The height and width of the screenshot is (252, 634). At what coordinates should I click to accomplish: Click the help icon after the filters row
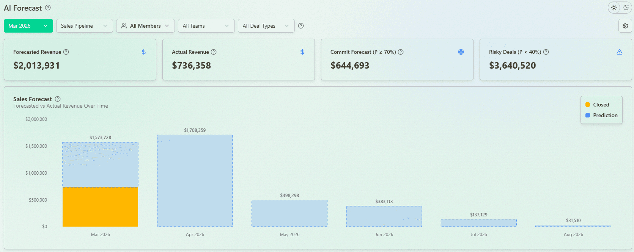click(x=301, y=26)
